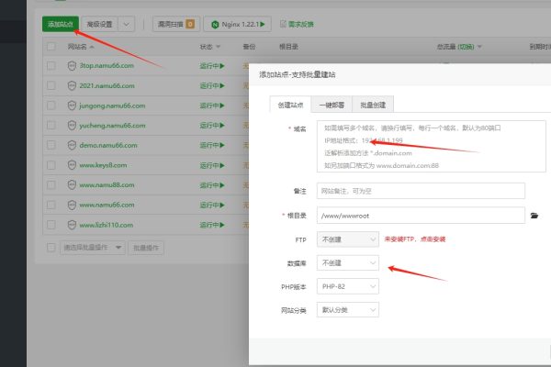Screen dimensions: 551x367
Task: Check the box for www.keys8.com
Action: pos(51,165)
